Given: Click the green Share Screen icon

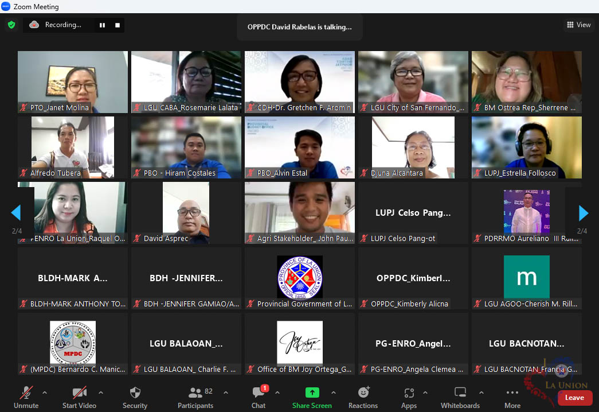Looking at the screenshot, I should pyautogui.click(x=312, y=392).
